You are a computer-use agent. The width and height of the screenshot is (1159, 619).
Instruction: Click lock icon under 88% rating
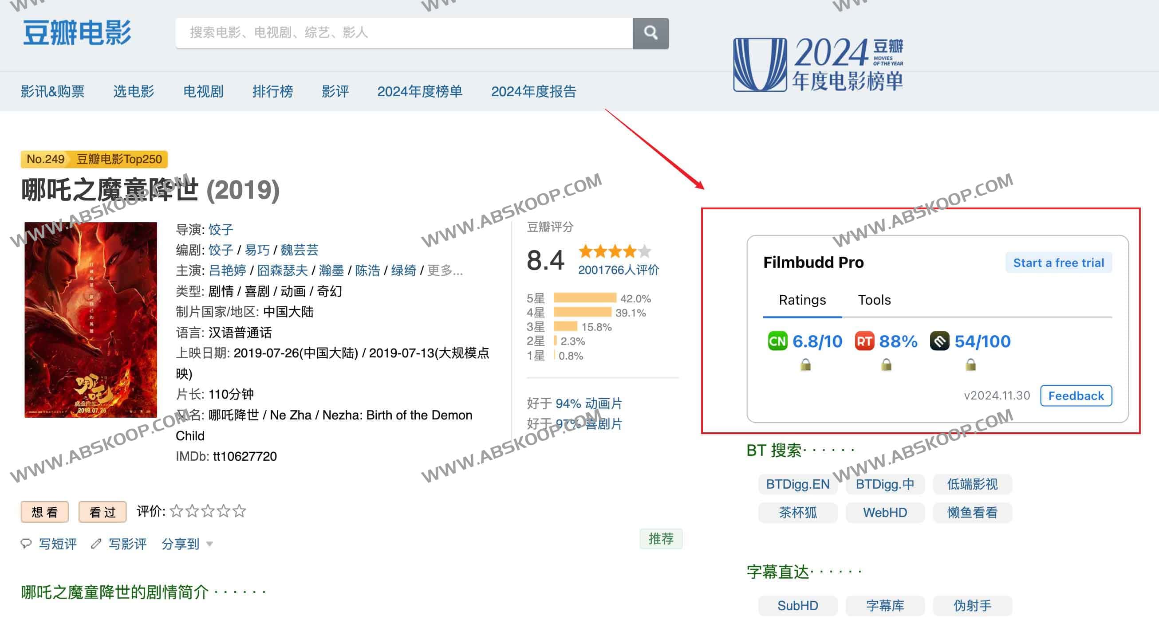[x=886, y=364]
